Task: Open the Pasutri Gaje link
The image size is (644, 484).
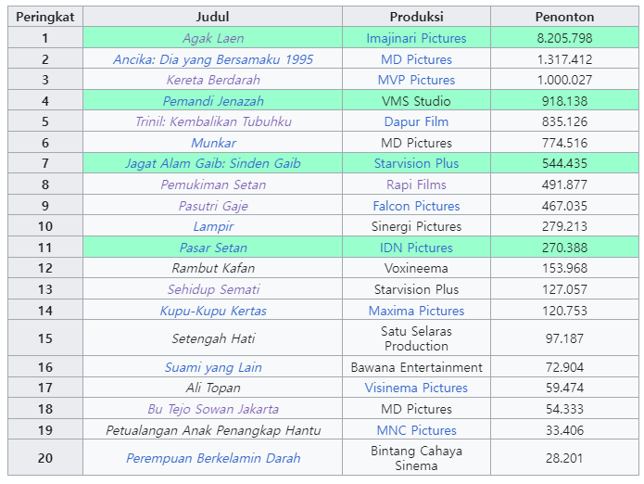Action: tap(213, 206)
